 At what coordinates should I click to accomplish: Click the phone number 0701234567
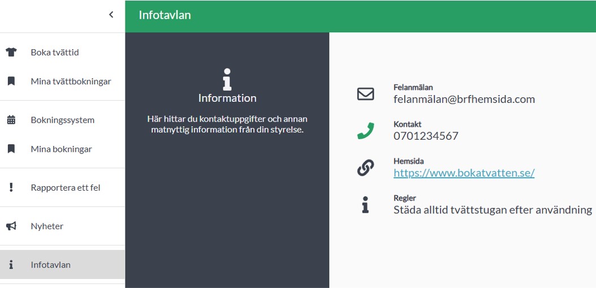(x=426, y=136)
